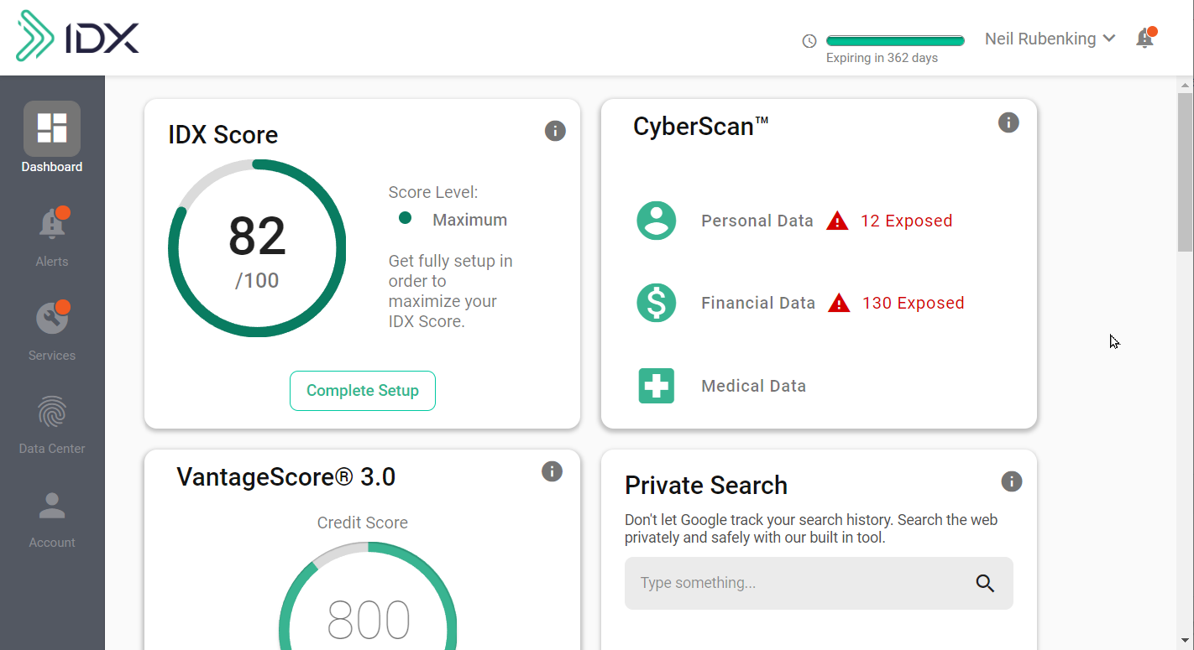The width and height of the screenshot is (1194, 650).
Task: Click the Complete Setup button
Action: 363,391
